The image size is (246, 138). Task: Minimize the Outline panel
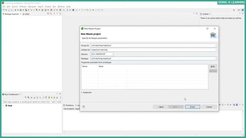tap(240, 14)
